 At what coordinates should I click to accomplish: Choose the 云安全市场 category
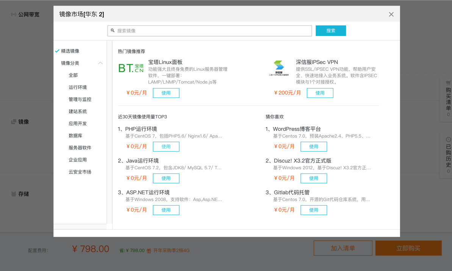(80, 172)
